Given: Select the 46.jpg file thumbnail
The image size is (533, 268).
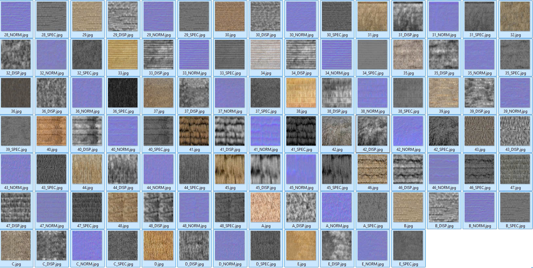Looking at the screenshot, I should [x=372, y=169].
